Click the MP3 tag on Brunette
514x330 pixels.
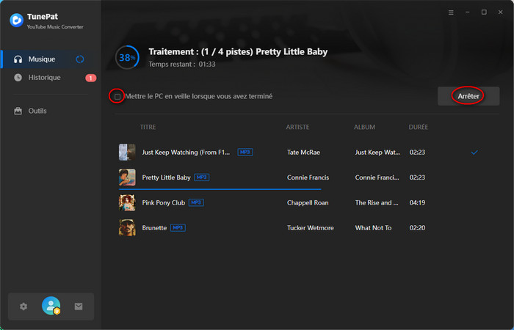(x=178, y=228)
